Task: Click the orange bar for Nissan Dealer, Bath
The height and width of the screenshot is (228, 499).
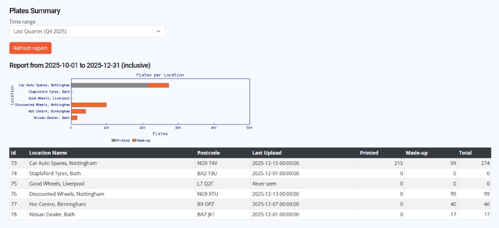Action: pos(74,118)
